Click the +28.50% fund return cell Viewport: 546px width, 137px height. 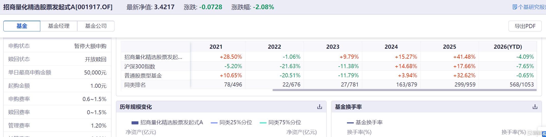[231, 57]
